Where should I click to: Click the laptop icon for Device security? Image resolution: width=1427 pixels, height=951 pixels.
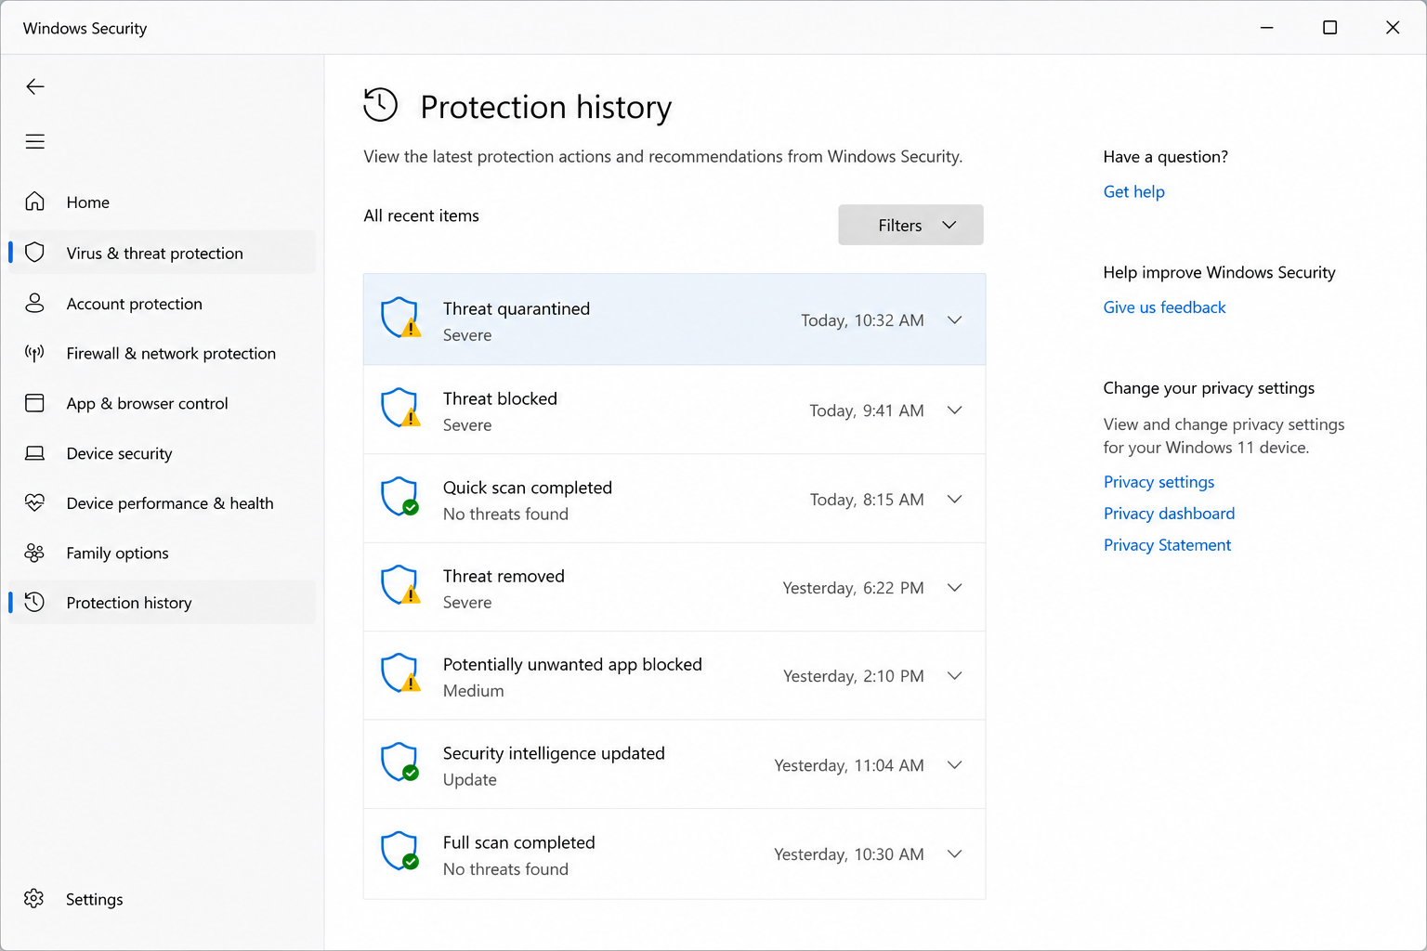(x=34, y=453)
